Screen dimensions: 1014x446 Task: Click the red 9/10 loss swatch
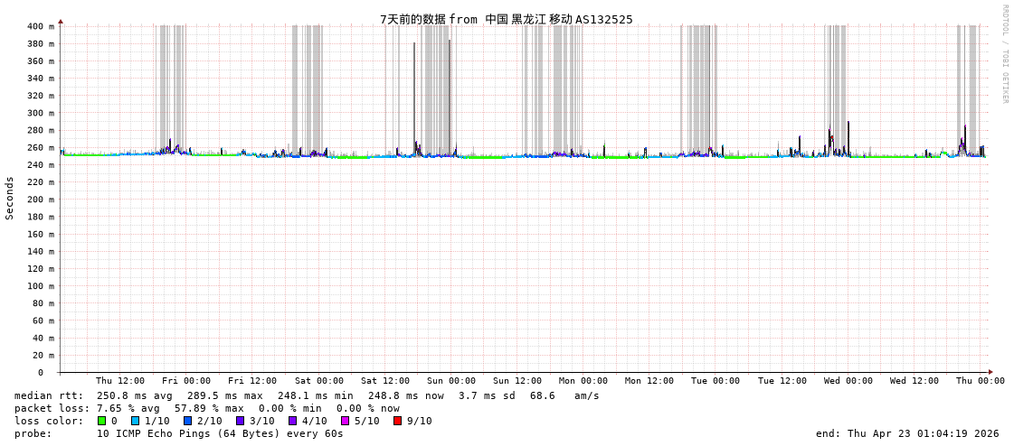(397, 421)
